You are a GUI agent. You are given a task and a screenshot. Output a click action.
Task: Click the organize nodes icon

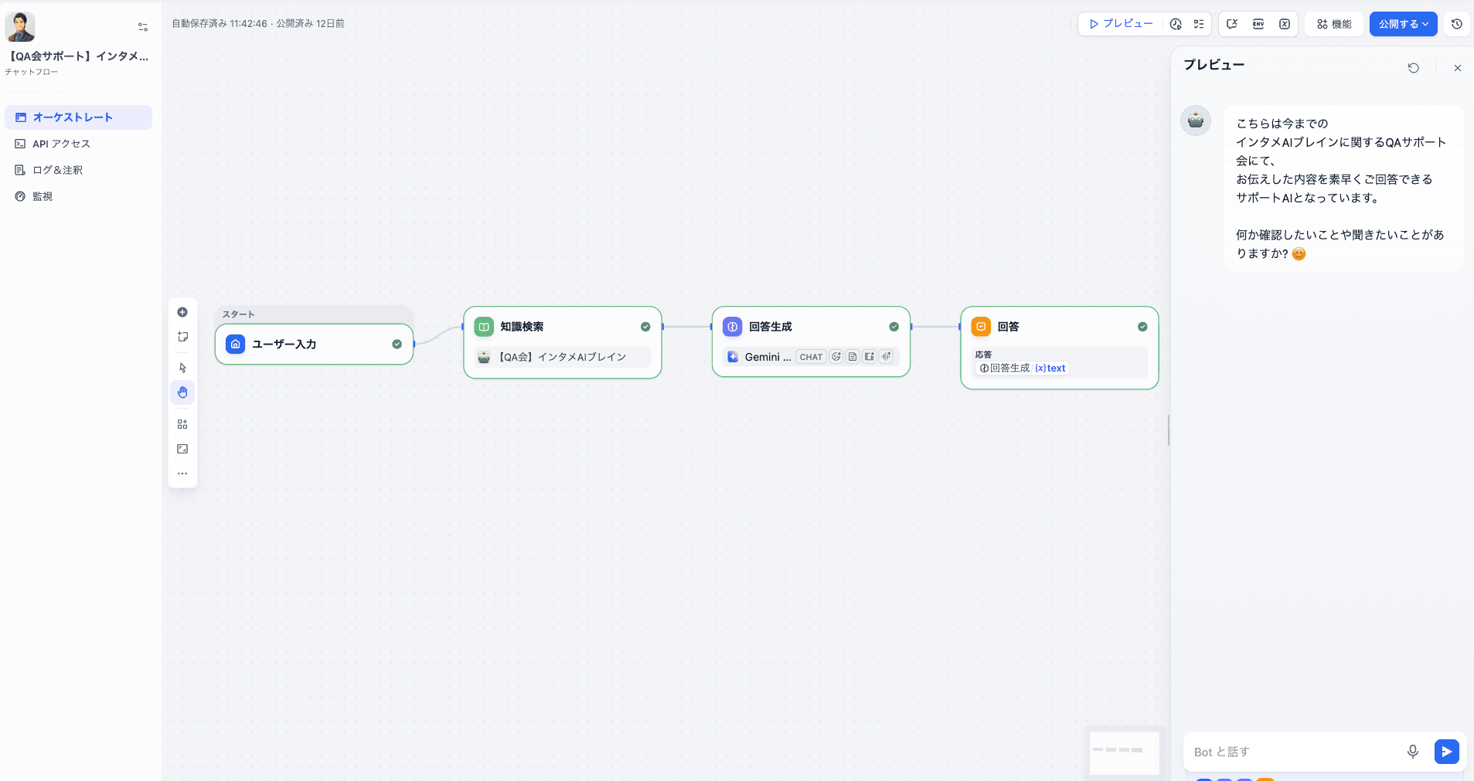coord(182,424)
